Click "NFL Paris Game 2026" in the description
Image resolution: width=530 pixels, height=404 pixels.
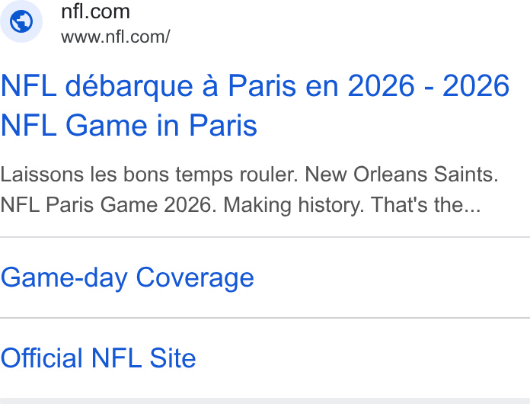point(108,205)
